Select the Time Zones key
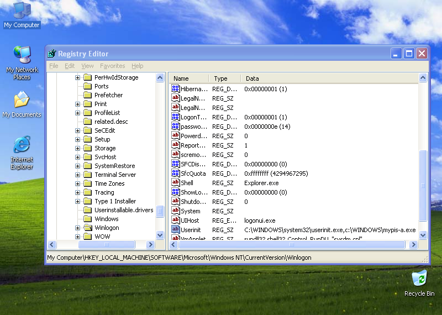Screen dimensions: 442x315 pos(109,183)
